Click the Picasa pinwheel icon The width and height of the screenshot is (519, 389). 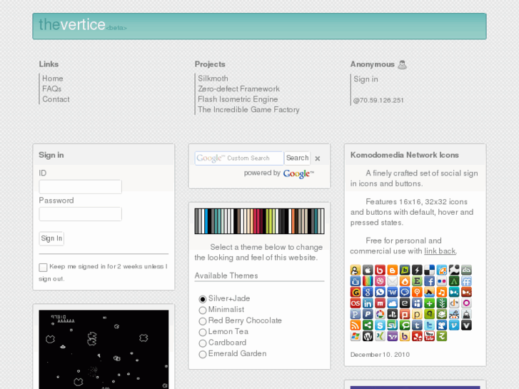pyautogui.click(x=380, y=314)
